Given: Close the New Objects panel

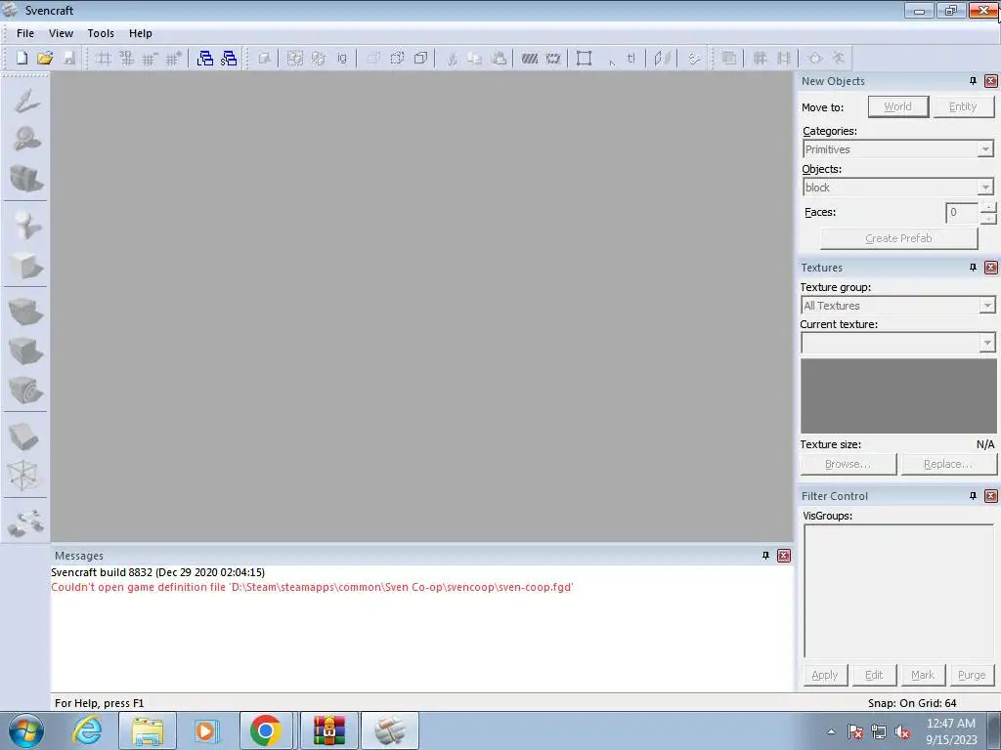Looking at the screenshot, I should point(991,81).
